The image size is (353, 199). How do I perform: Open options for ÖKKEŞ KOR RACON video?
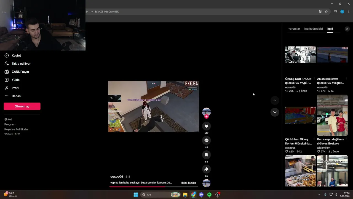[x=314, y=78]
